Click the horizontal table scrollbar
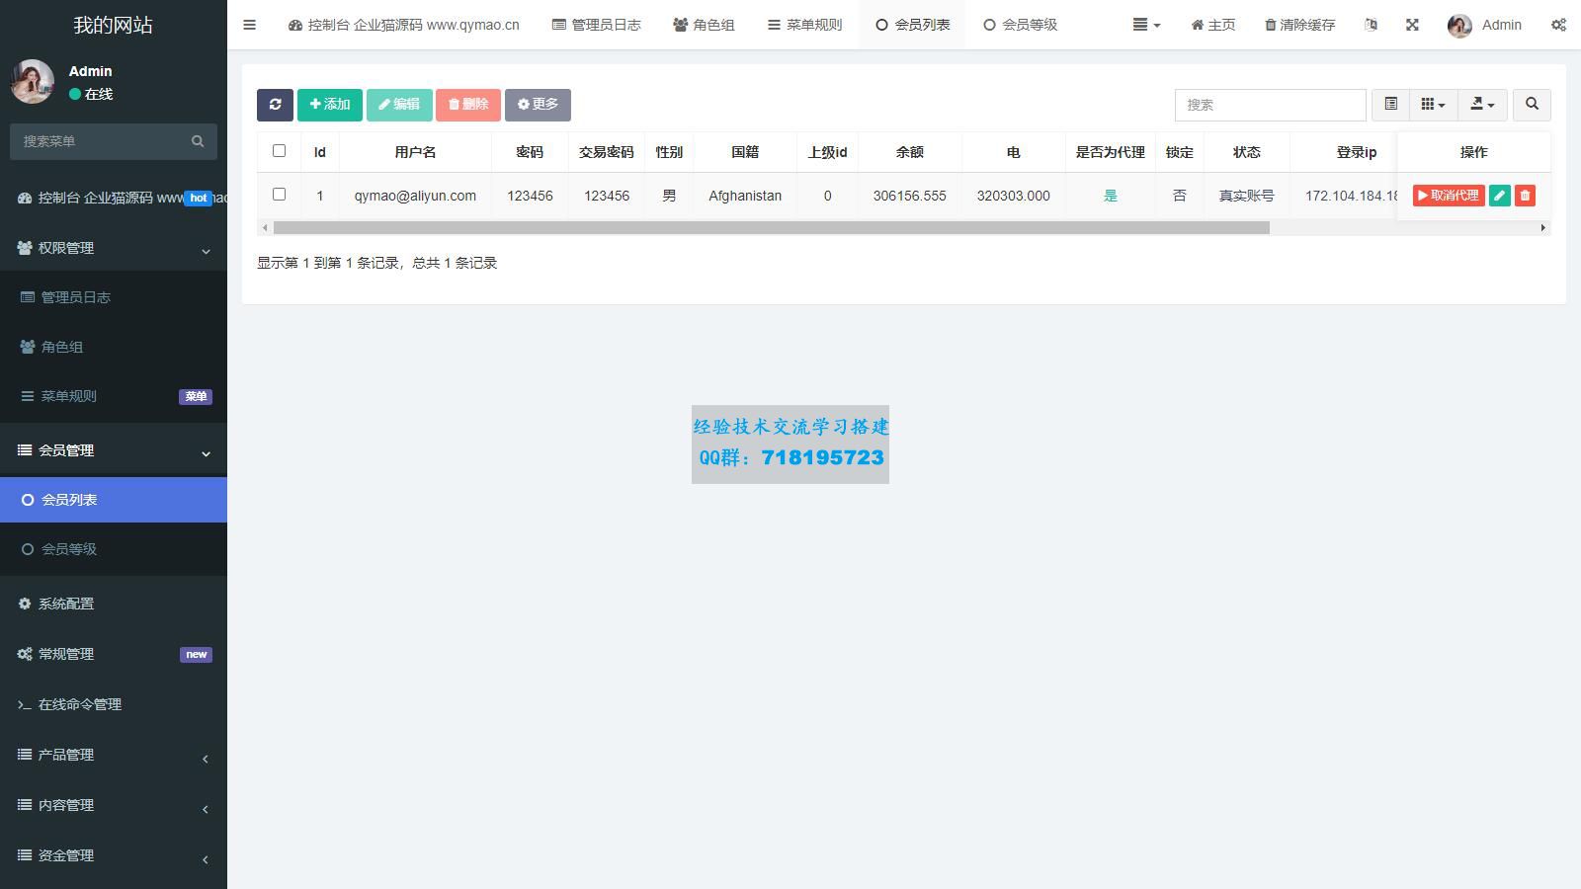1581x889 pixels. 771,228
